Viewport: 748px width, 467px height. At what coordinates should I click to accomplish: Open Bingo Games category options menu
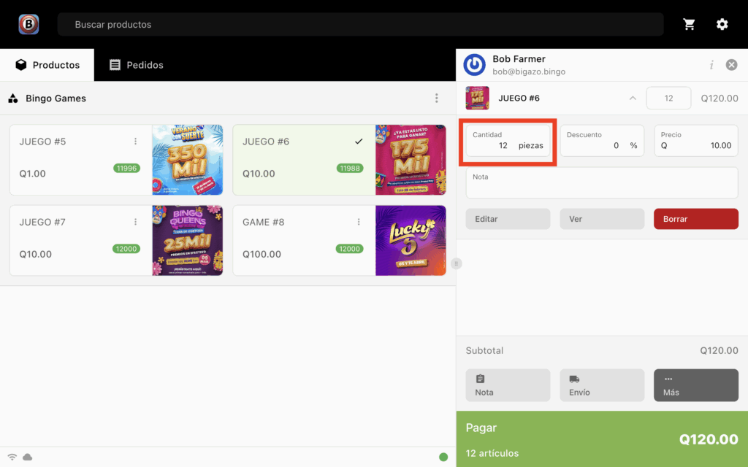(x=437, y=99)
